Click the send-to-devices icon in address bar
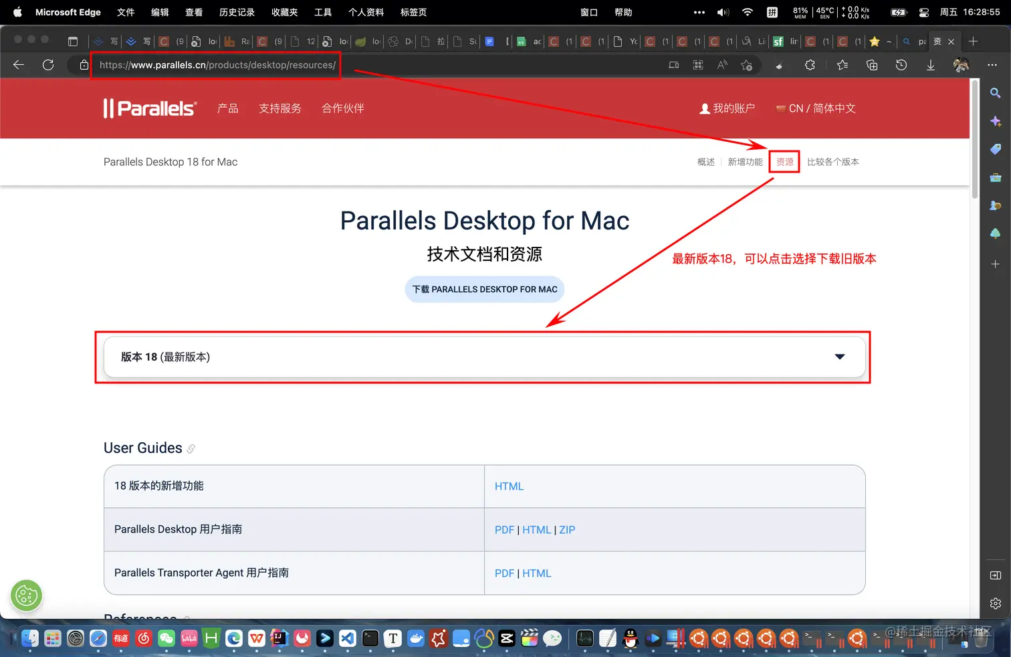 (x=674, y=65)
